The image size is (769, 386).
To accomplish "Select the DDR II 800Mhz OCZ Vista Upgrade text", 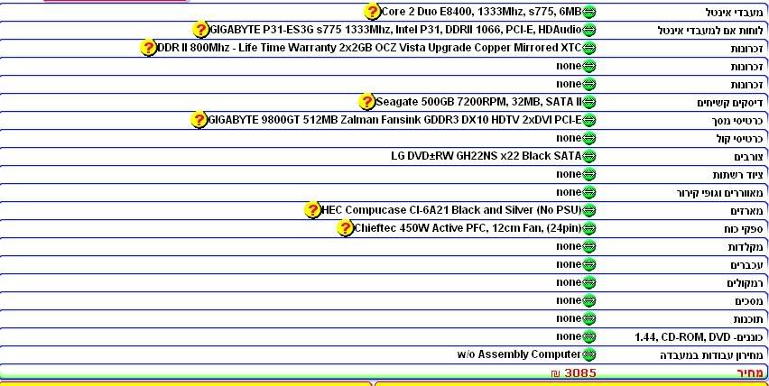I will tap(369, 48).
